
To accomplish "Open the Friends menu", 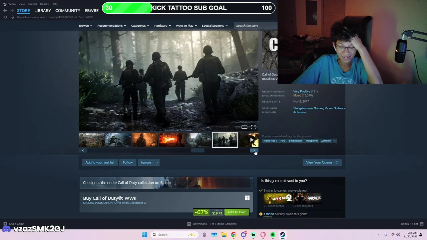I will pyautogui.click(x=32, y=4).
